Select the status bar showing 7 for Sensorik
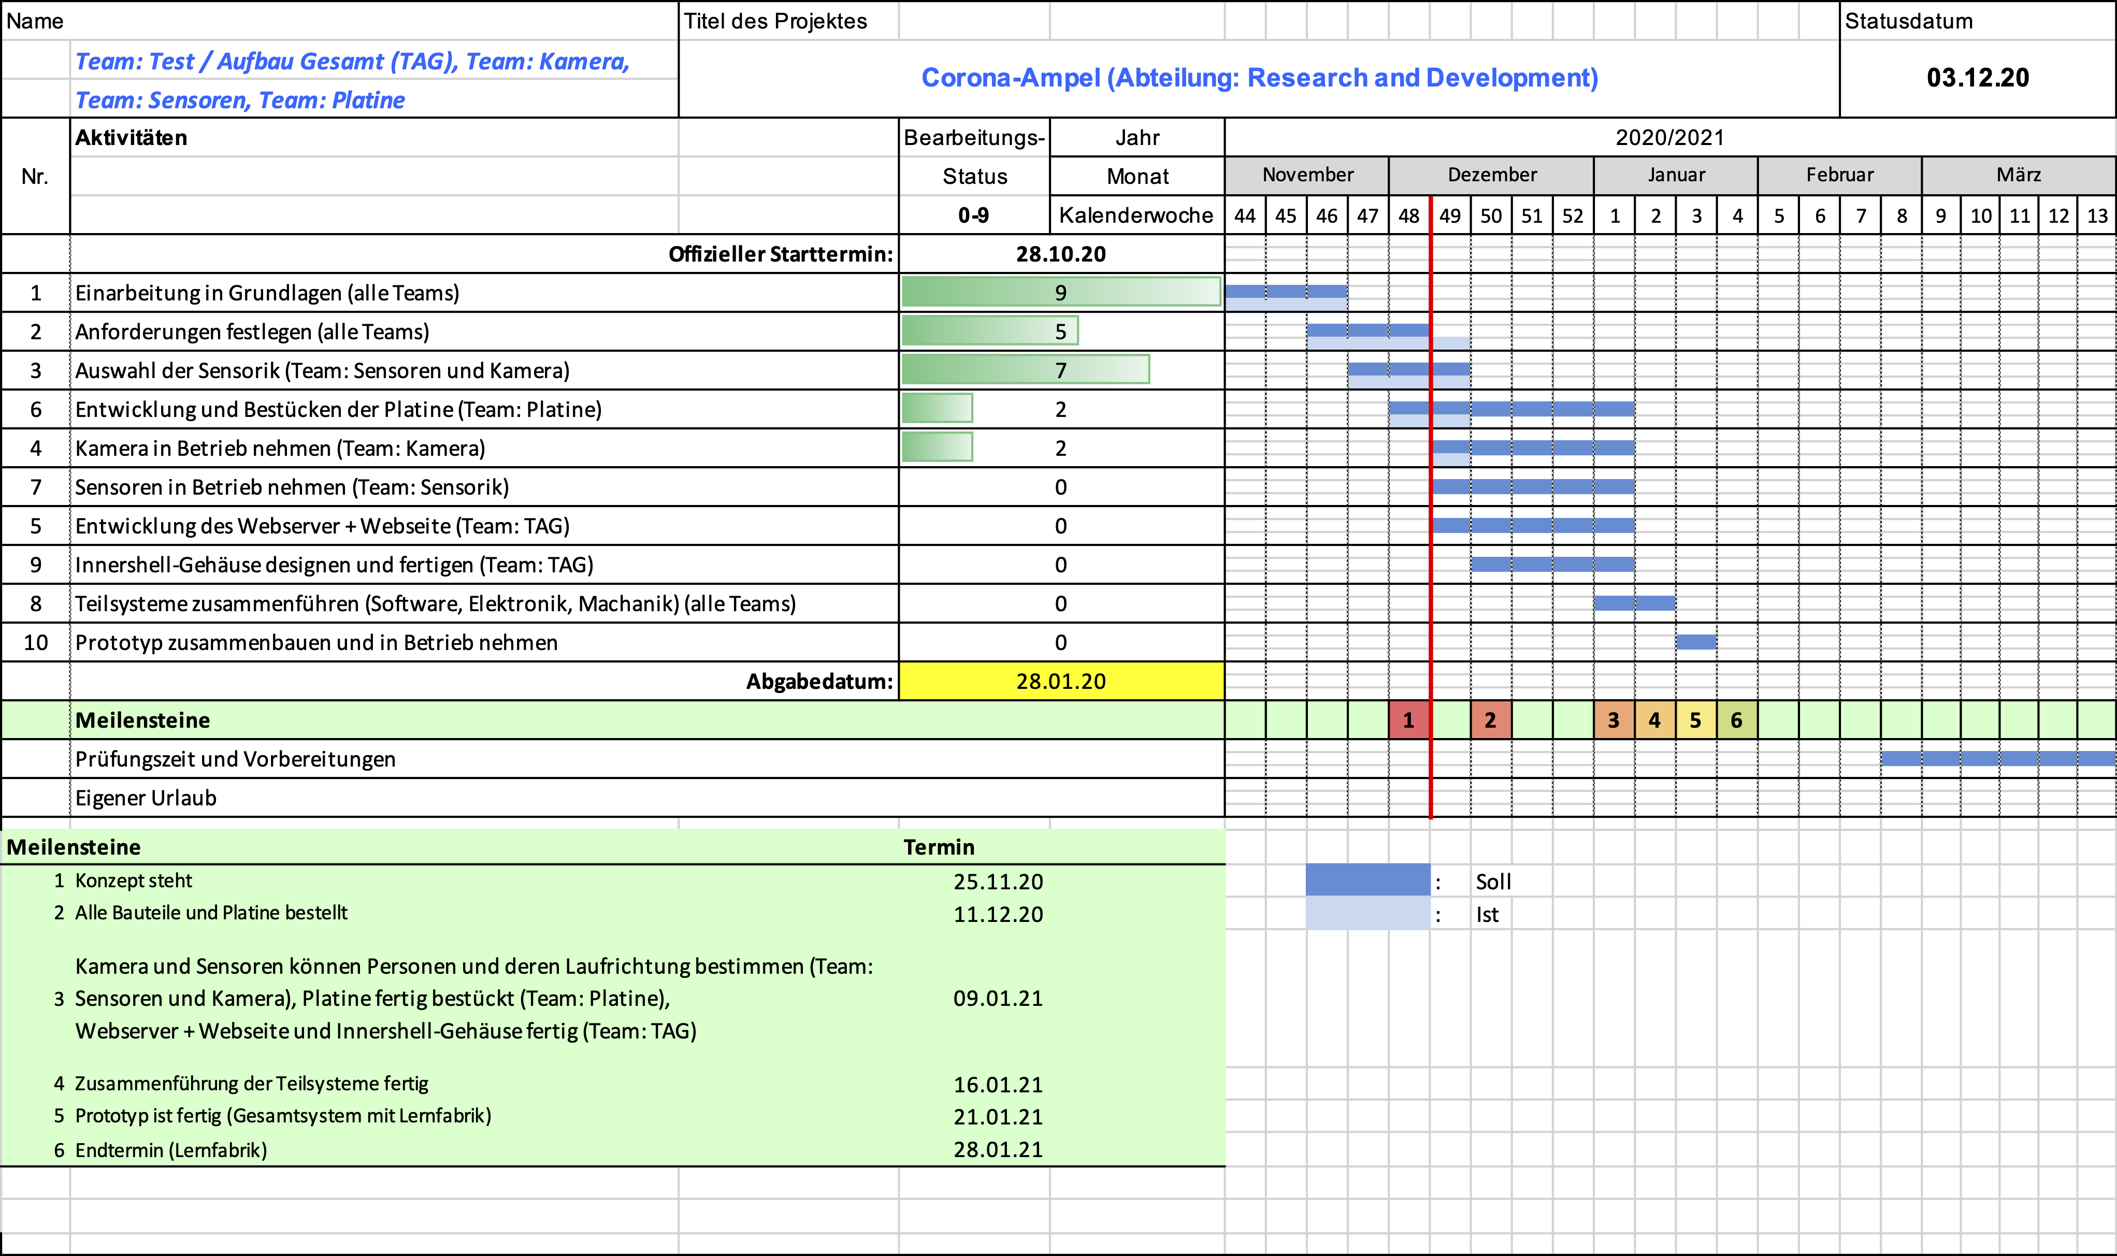2117x1256 pixels. click(x=1025, y=370)
